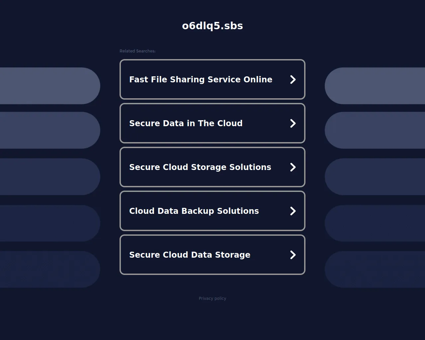Open the Privacy policy link

point(212,298)
